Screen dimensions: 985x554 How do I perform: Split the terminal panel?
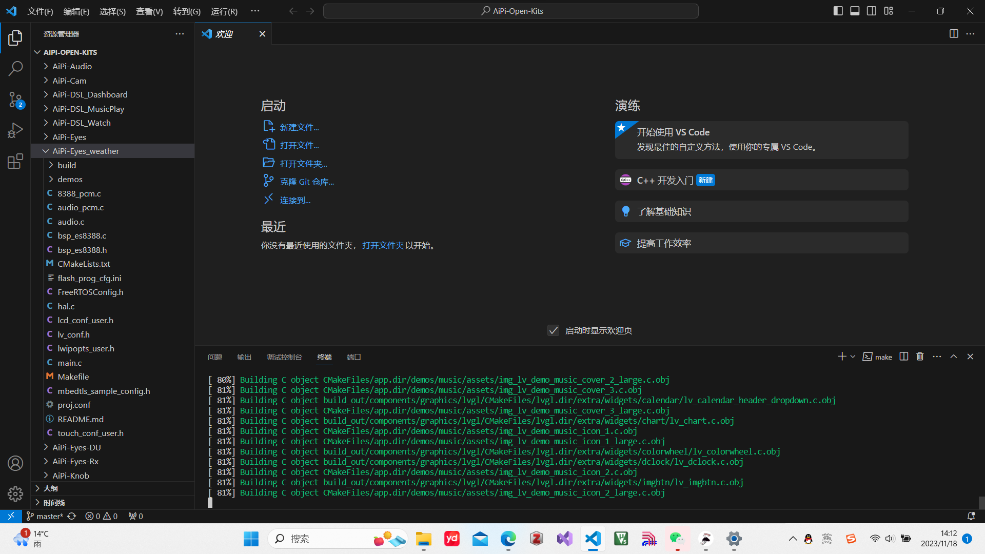point(904,357)
